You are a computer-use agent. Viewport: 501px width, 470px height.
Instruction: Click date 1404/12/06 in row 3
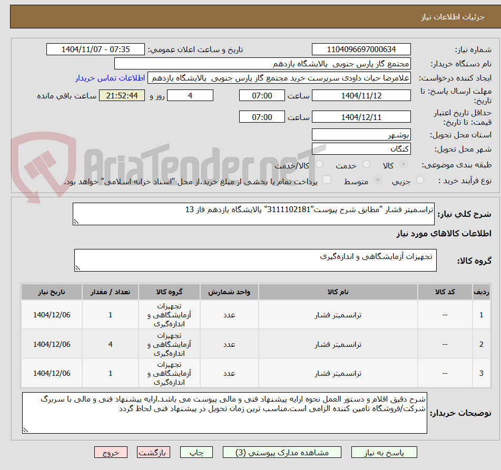pyautogui.click(x=52, y=373)
